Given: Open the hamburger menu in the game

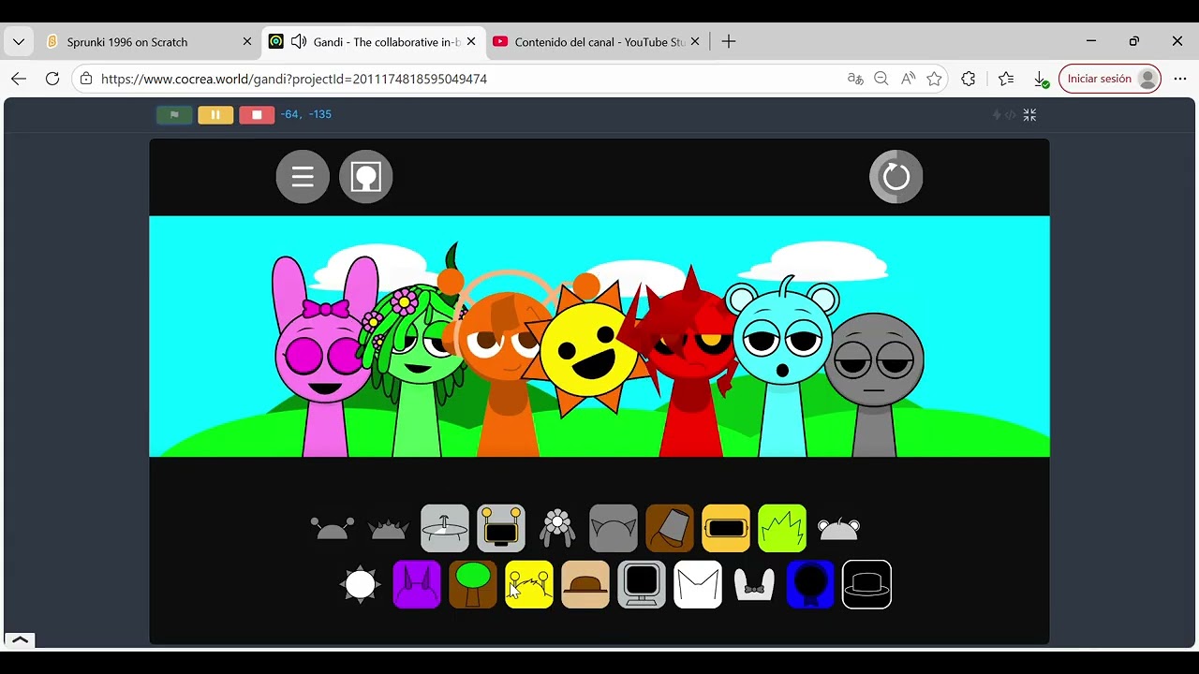Looking at the screenshot, I should coord(303,176).
